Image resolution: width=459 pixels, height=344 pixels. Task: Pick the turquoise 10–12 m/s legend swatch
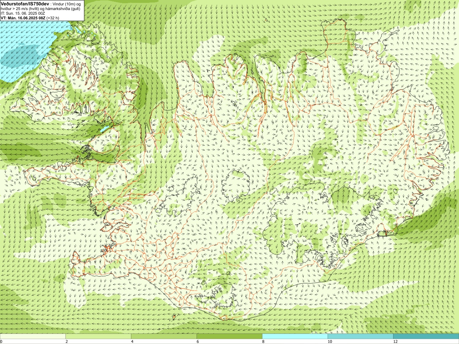pyautogui.click(x=360, y=336)
